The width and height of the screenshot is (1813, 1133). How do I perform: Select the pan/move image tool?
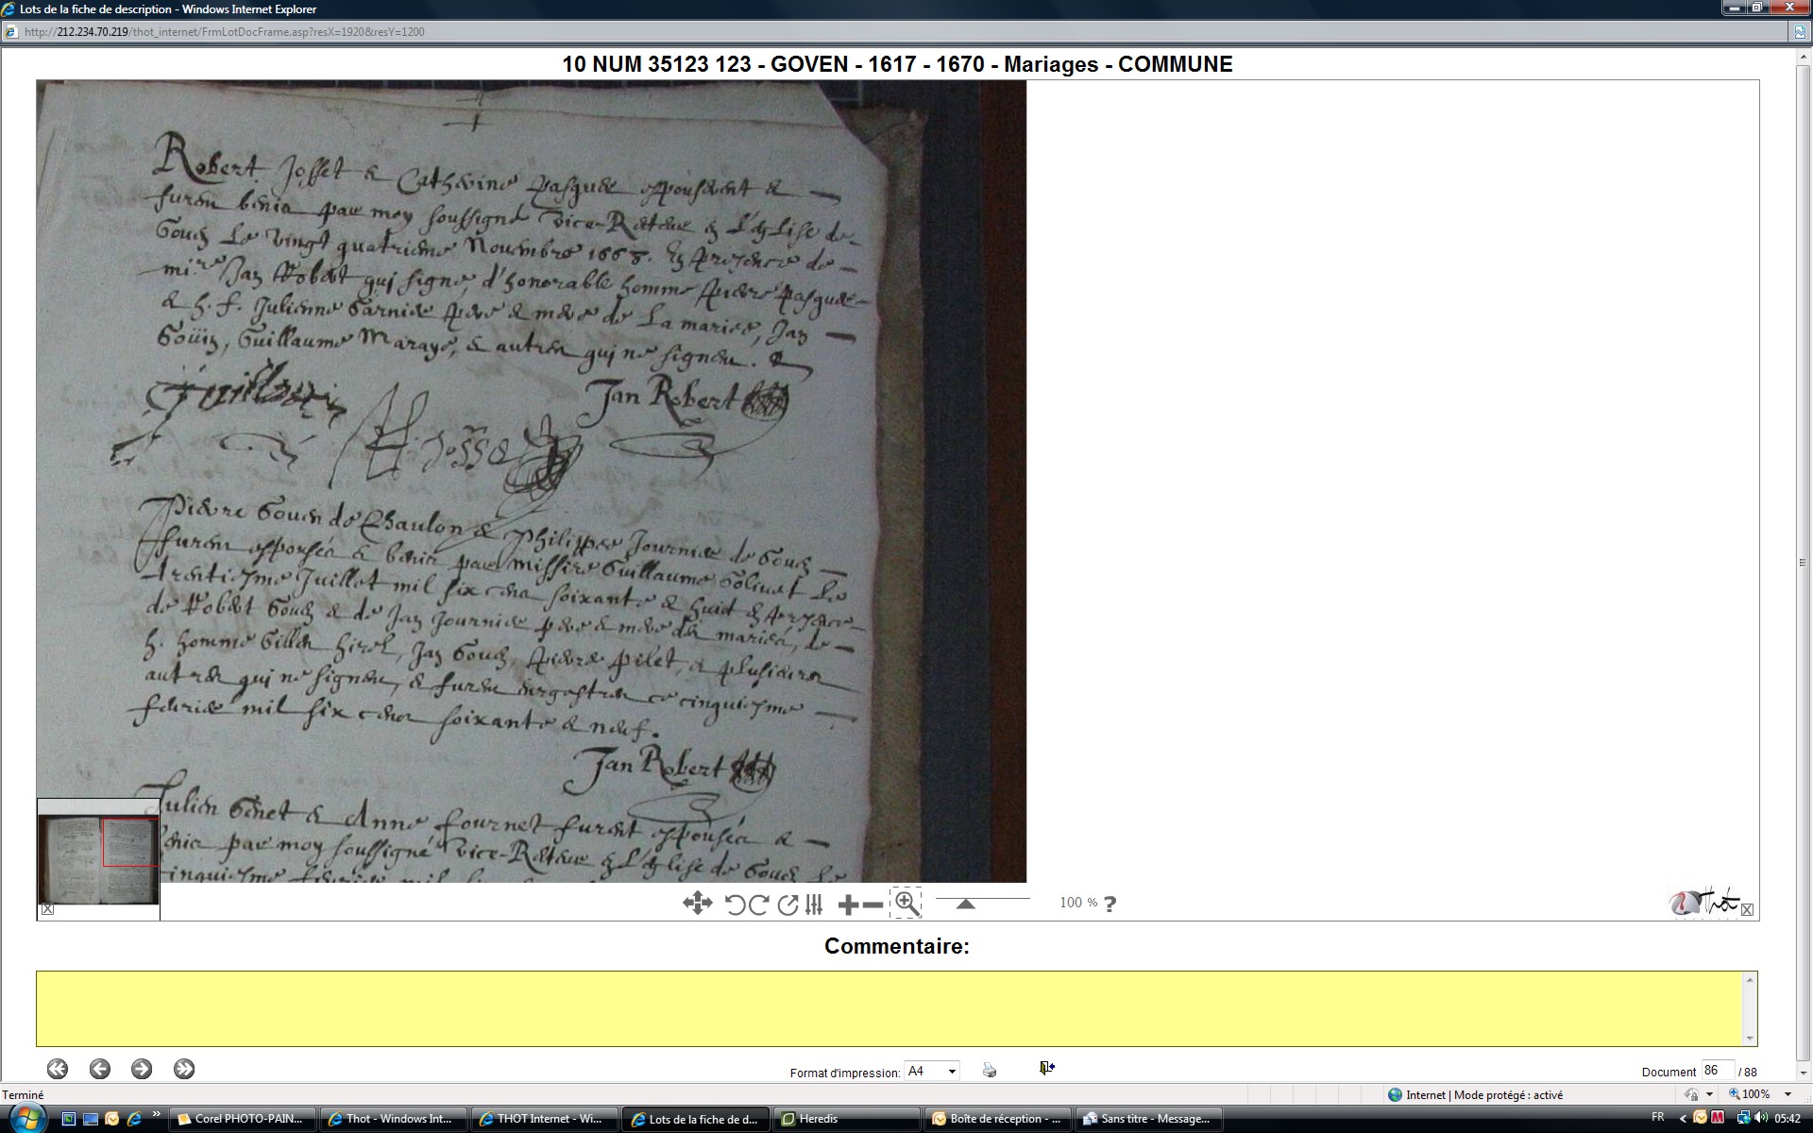(x=697, y=904)
